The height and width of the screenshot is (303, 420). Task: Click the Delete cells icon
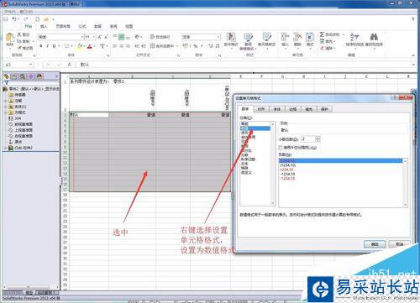click(x=297, y=37)
